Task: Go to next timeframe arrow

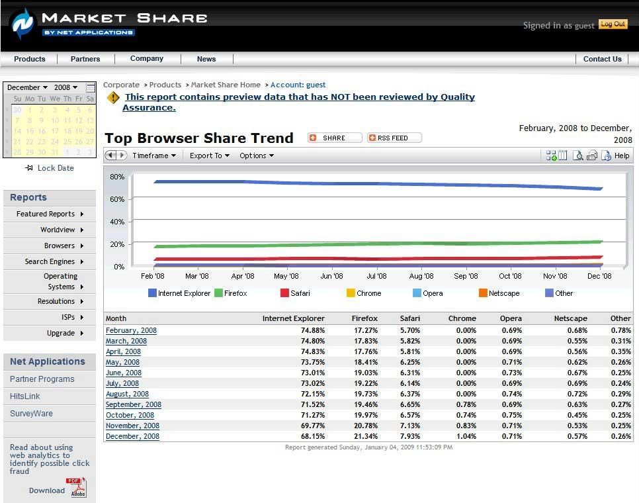Action: click(122, 156)
